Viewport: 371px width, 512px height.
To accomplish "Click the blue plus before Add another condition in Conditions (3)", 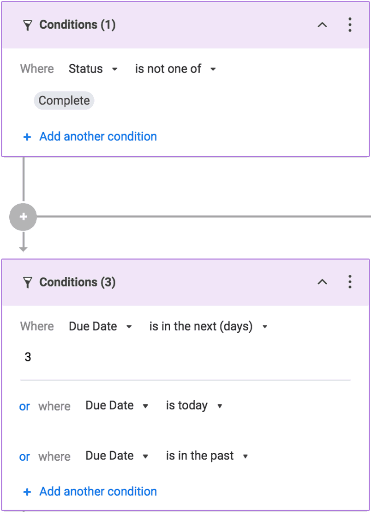I will (x=27, y=491).
